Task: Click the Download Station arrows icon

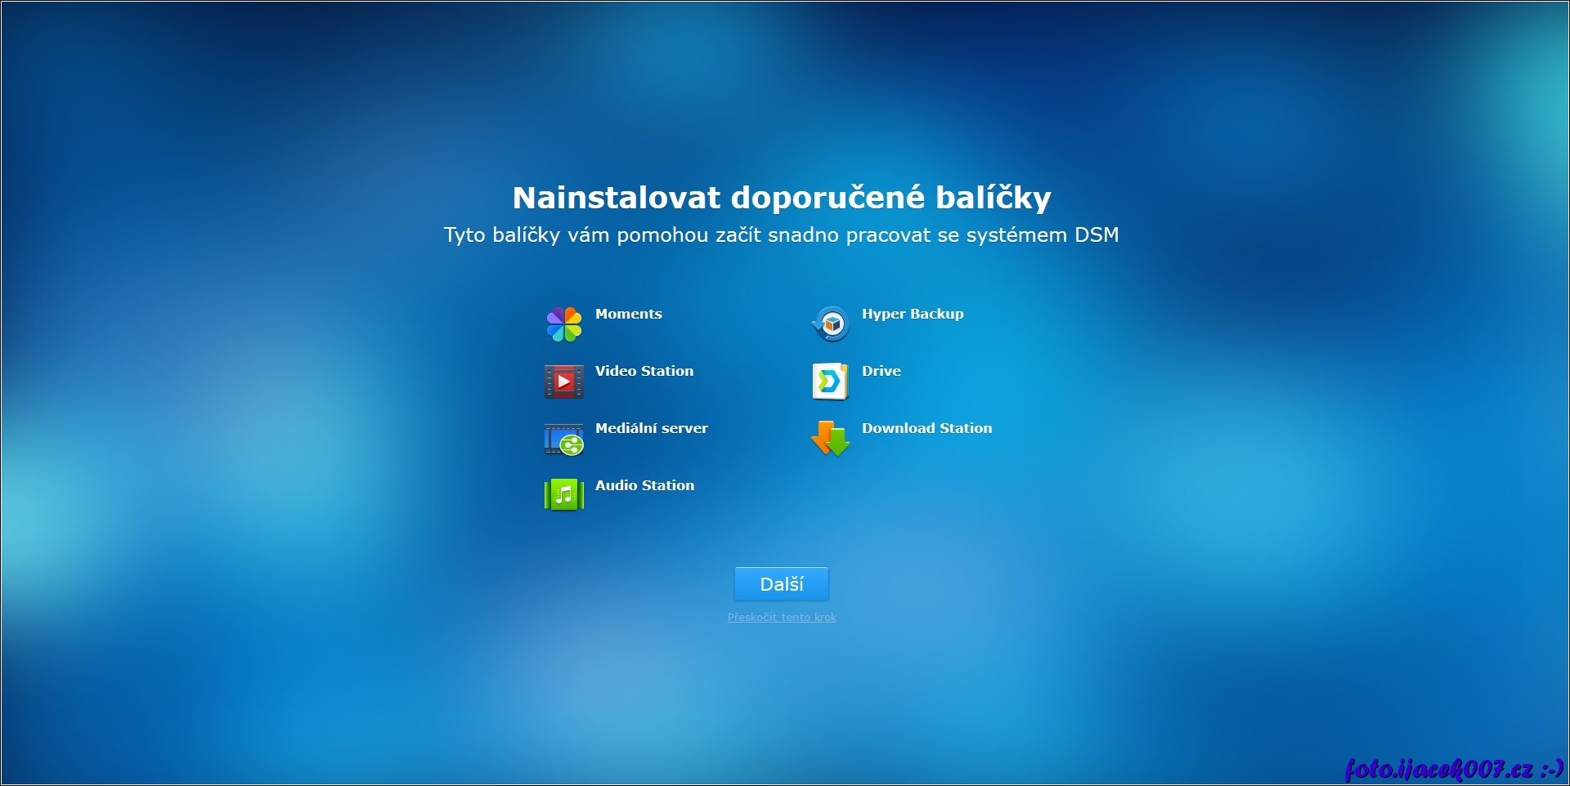Action: (x=831, y=439)
